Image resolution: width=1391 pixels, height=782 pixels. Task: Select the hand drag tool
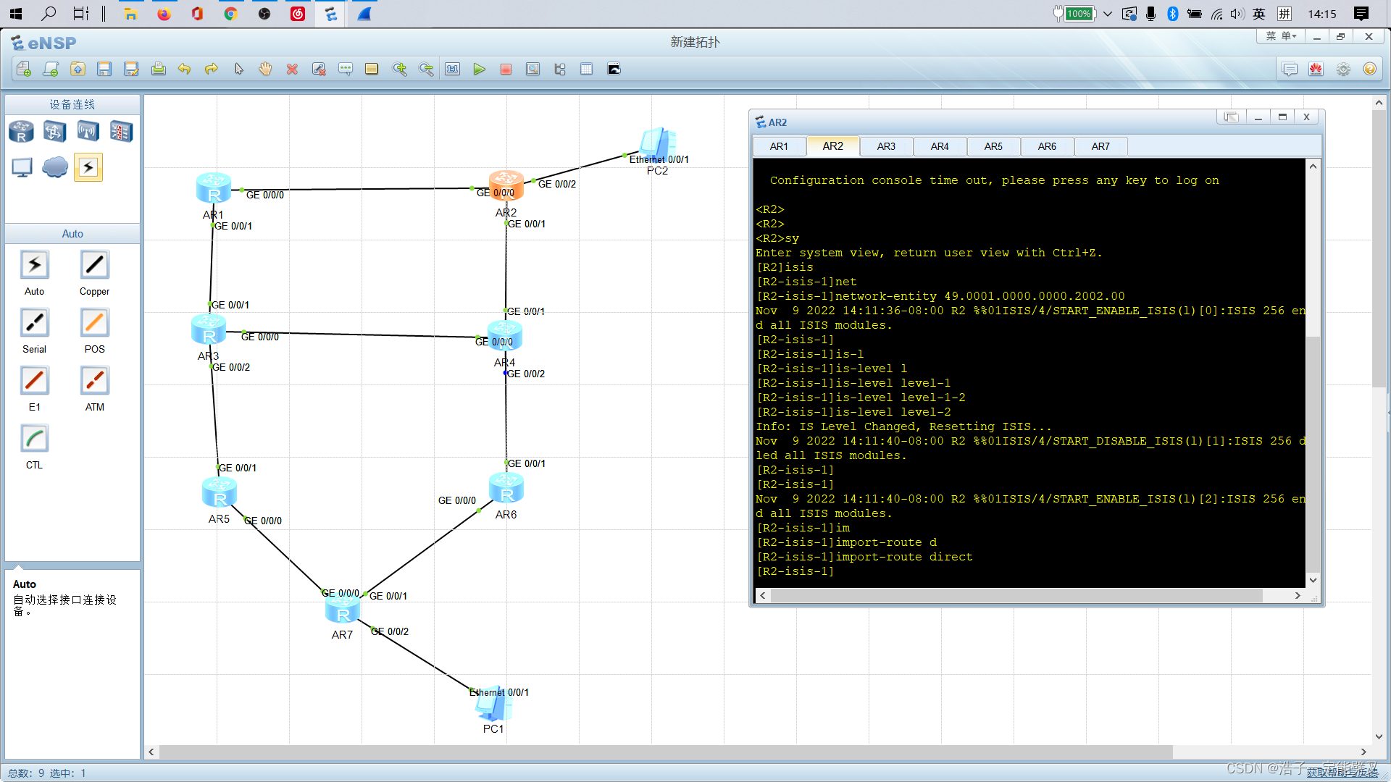coord(265,69)
